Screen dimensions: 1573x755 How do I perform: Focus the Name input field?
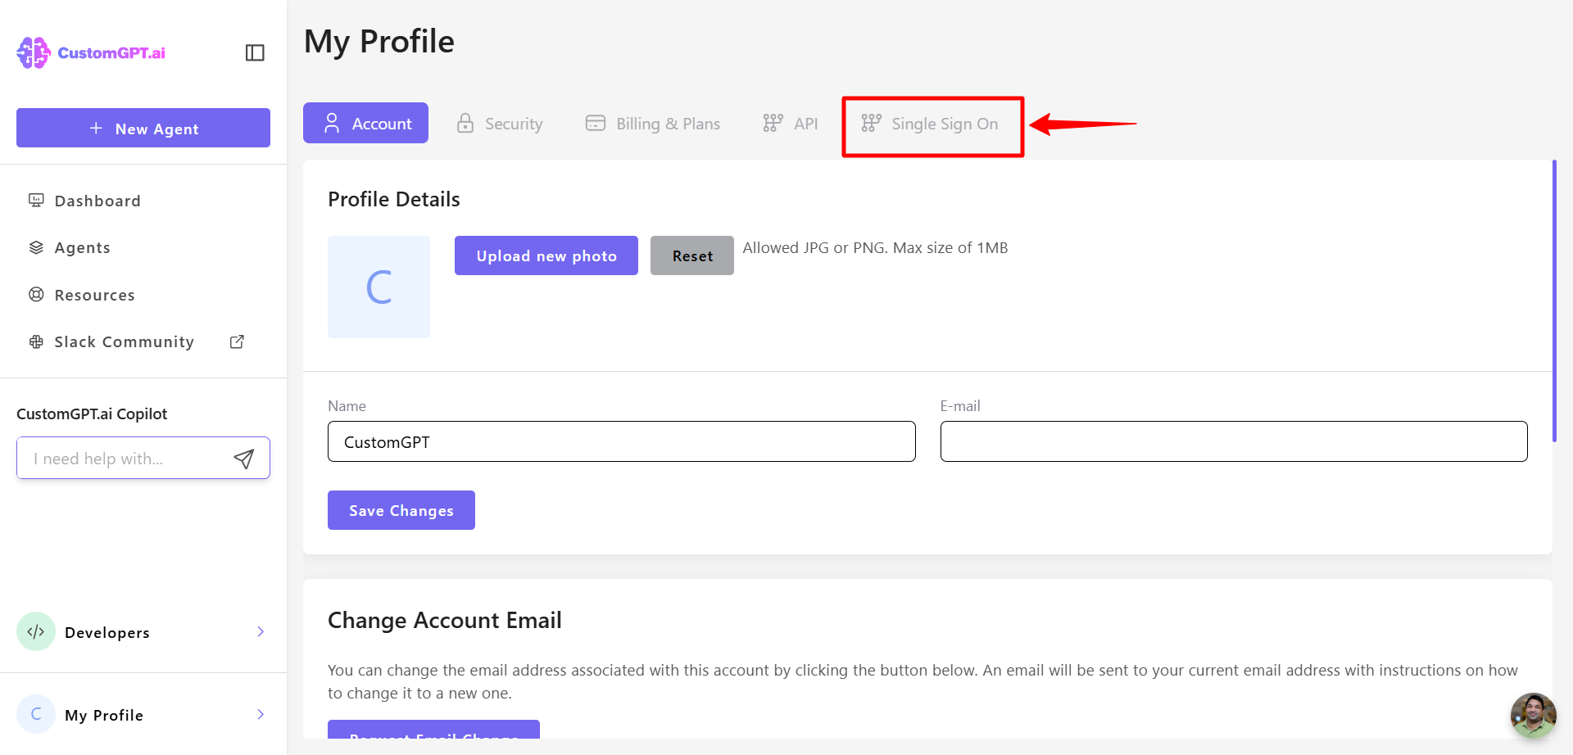(x=622, y=441)
